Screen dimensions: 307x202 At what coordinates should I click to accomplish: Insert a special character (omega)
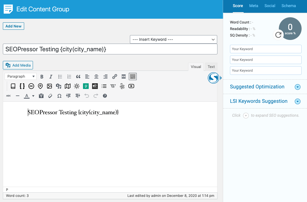tap(59, 96)
